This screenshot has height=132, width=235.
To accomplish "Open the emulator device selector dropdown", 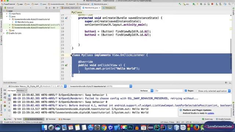I will (x=37, y=87).
